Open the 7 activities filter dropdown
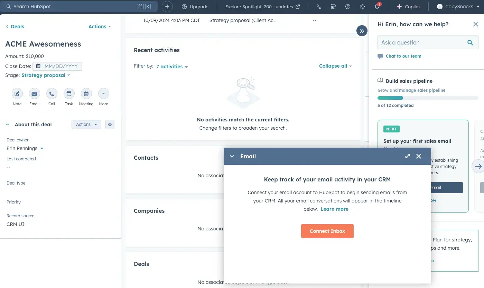Viewport: 484px width, 288px height. pyautogui.click(x=172, y=67)
